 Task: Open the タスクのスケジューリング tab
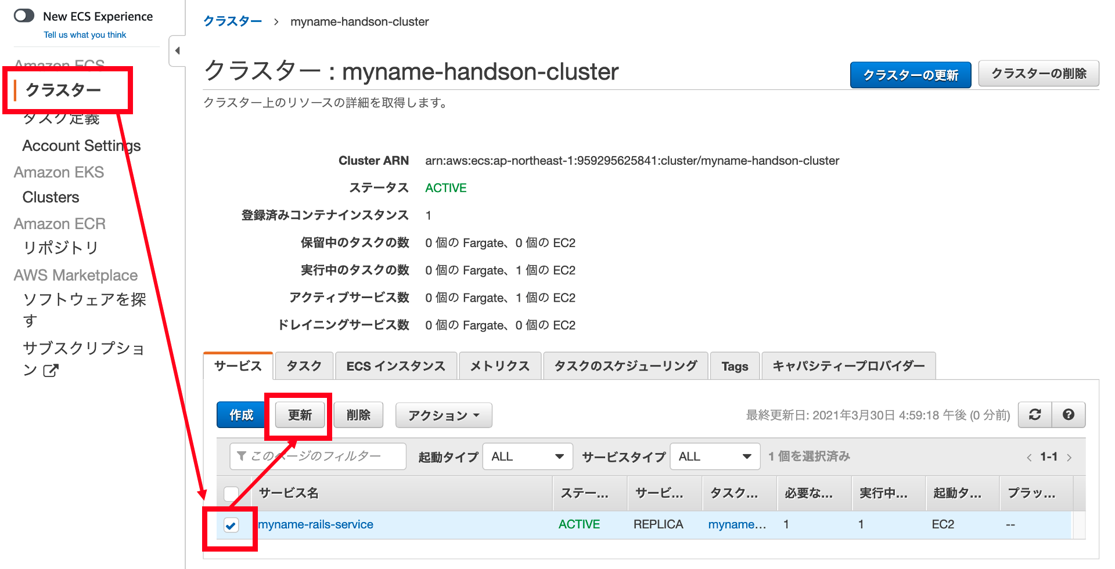[x=625, y=366]
